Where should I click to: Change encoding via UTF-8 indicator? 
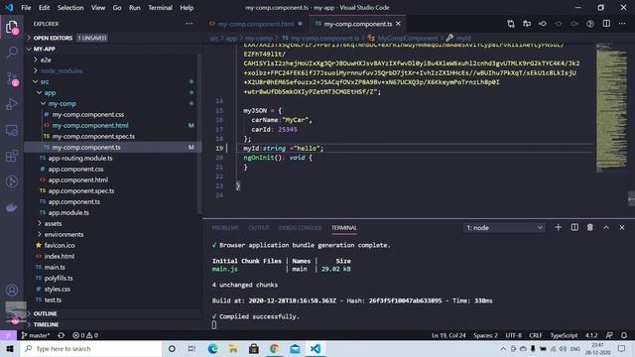[x=514, y=335]
